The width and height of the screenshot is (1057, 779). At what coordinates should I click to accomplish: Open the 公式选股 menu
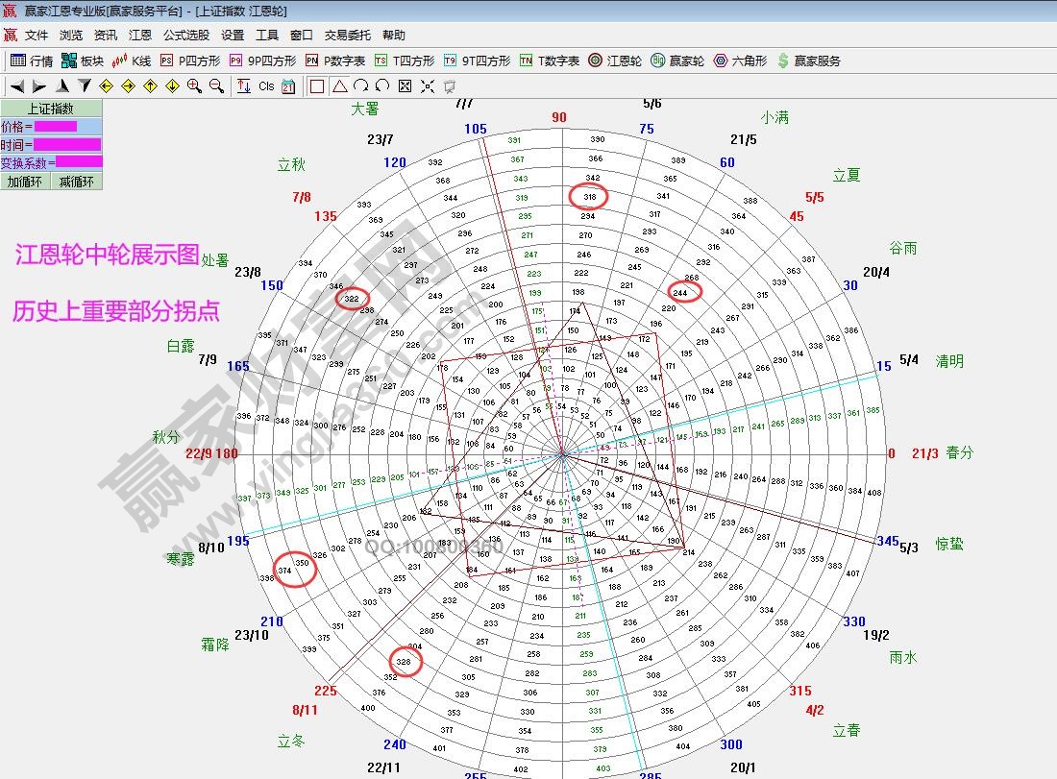coord(185,36)
